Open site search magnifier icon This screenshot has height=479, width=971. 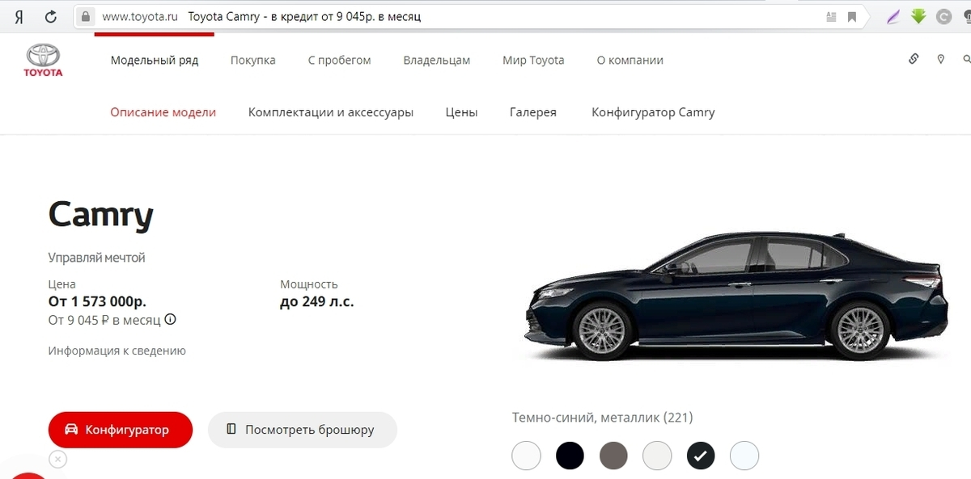[966, 59]
